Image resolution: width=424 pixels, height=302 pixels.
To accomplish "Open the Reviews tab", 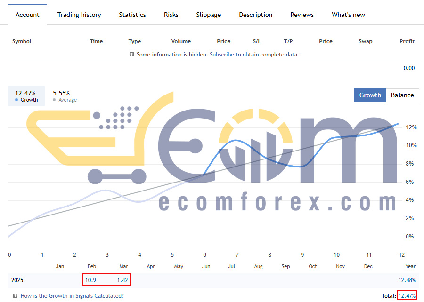I will point(302,15).
